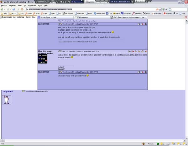Open the RDW bookmark
The width and height of the screenshot is (188, 146).
click(x=89, y=13)
